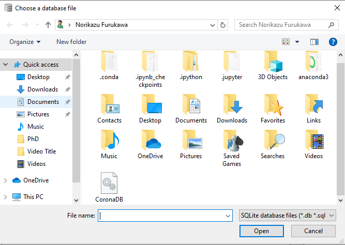
Task: Click the Cancel button
Action: pyautogui.click(x=313, y=231)
